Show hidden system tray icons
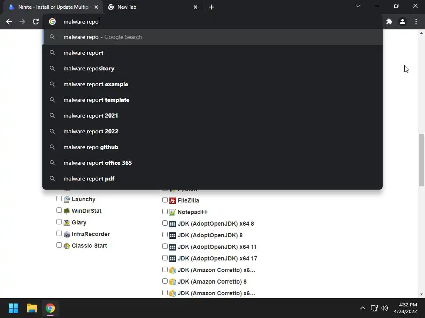The height and width of the screenshot is (318, 425). point(363,308)
